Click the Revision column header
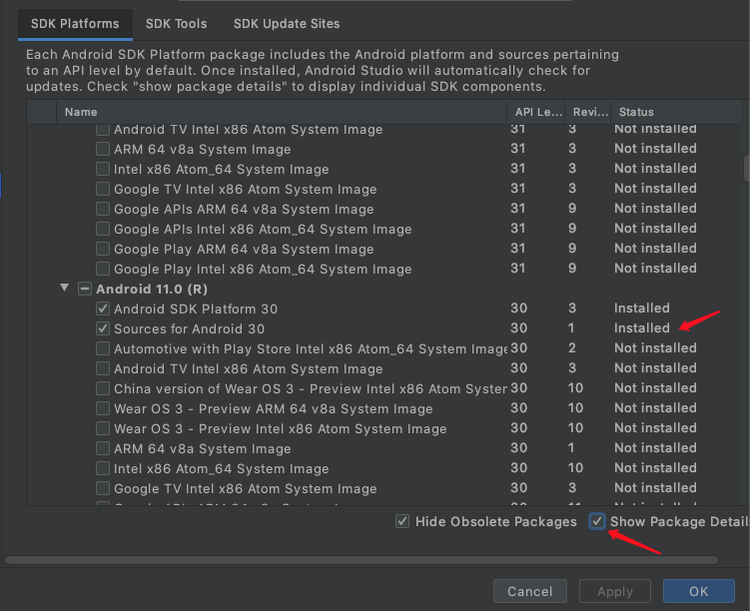Image resolution: width=750 pixels, height=611 pixels. 589,112
